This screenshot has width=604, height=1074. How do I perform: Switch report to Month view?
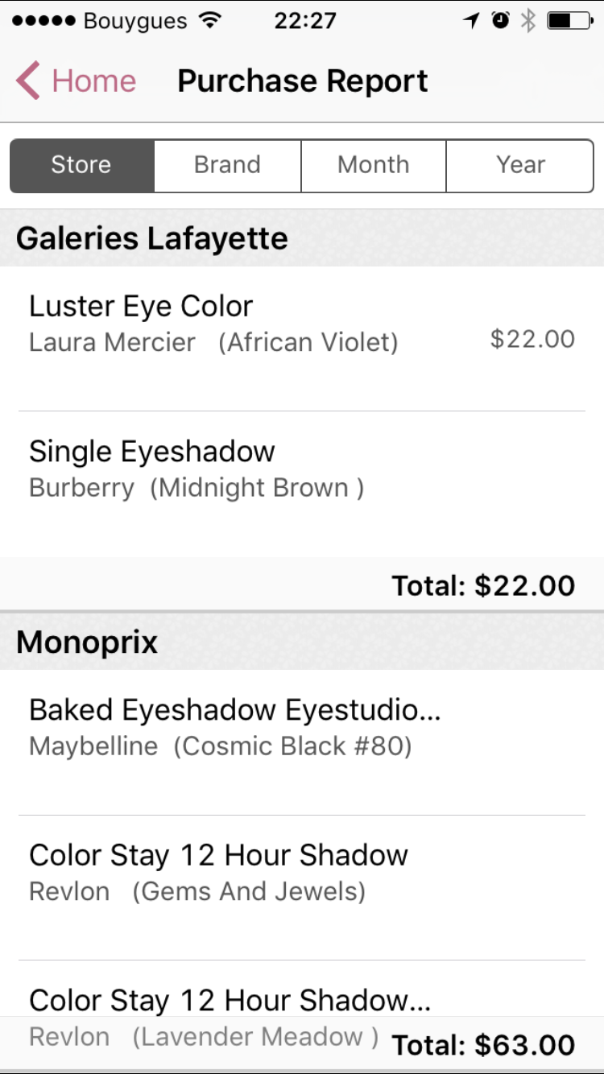(374, 165)
